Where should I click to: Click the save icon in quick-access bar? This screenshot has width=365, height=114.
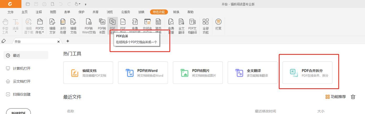click(36, 4)
